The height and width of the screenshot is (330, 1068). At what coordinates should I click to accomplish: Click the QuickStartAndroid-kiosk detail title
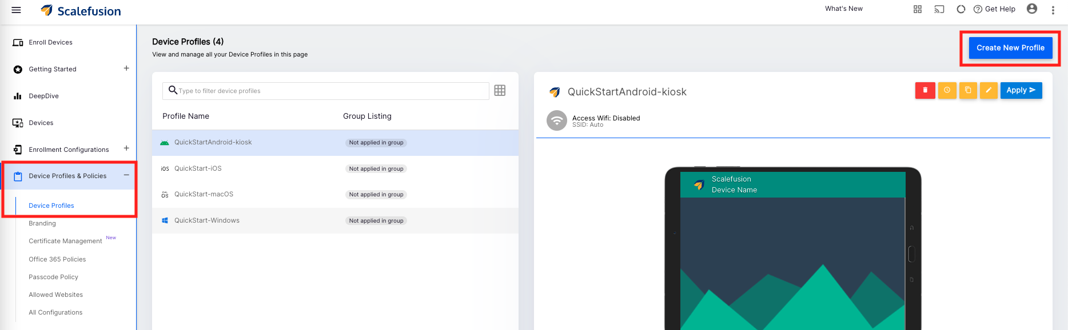pyautogui.click(x=627, y=92)
